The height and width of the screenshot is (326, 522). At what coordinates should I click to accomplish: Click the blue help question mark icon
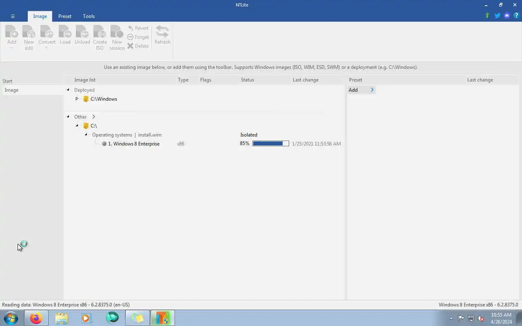coord(516,15)
